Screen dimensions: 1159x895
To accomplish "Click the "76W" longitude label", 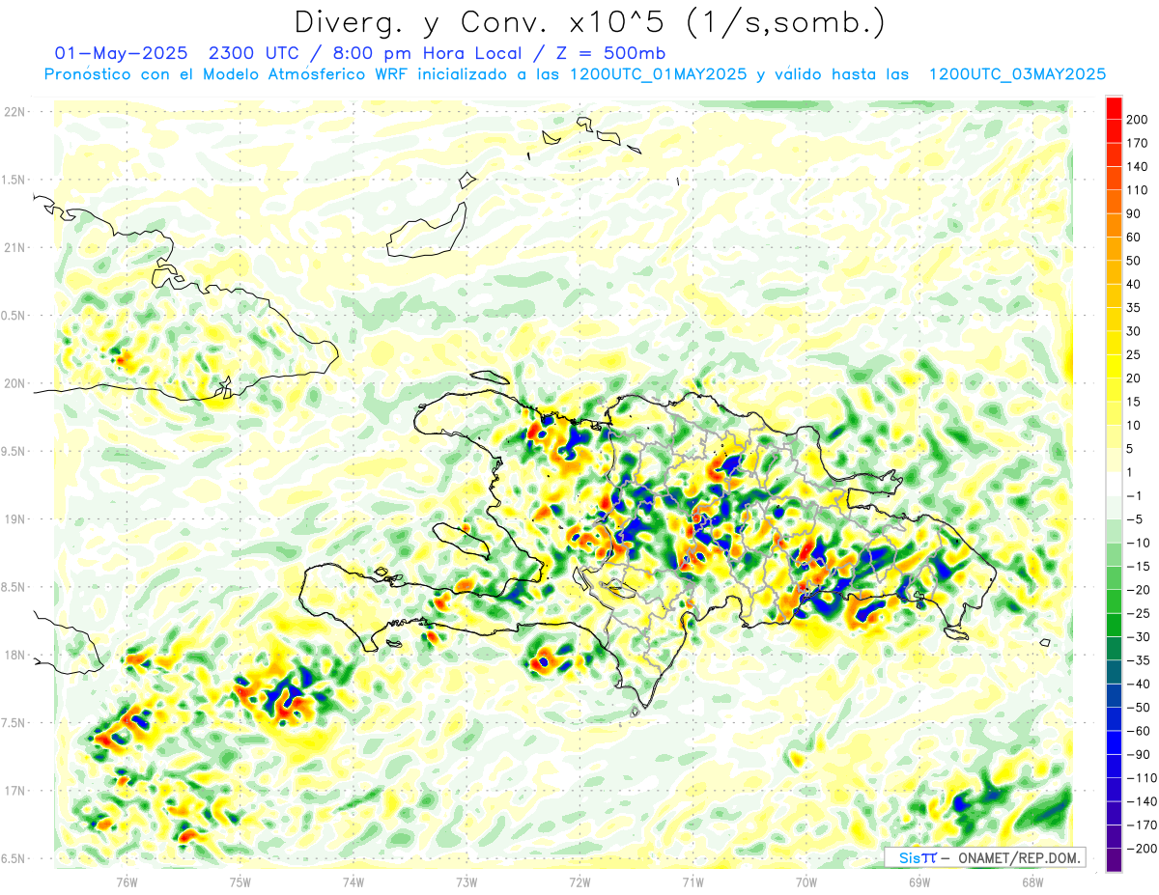I will (127, 882).
